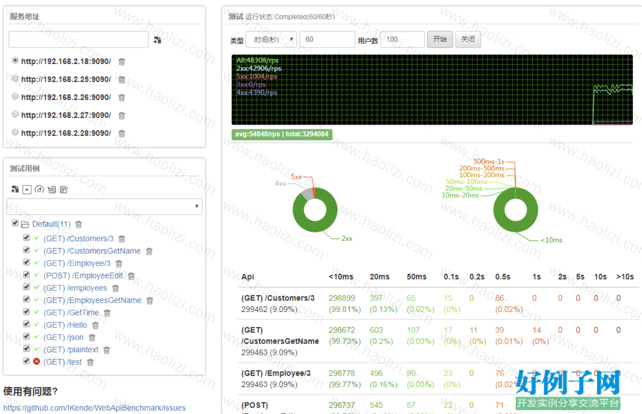This screenshot has height=414, width=642.
Task: Open the (POST) /EmployeeEdit test case
Action: pyautogui.click(x=83, y=275)
